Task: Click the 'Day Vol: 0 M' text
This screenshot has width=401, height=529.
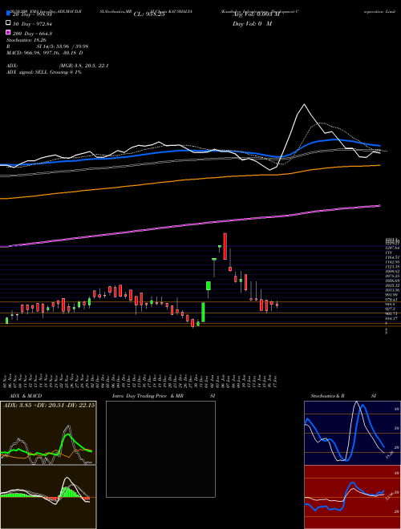Action: pos(252,23)
